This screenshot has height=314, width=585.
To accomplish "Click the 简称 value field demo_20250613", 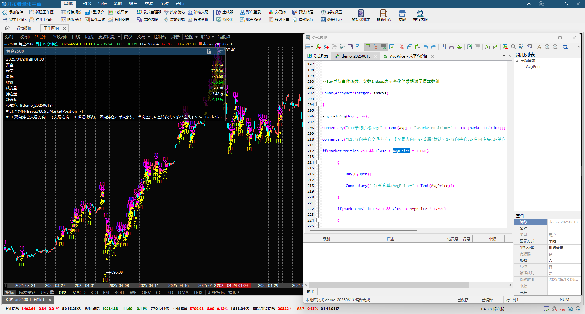I will click(x=563, y=222).
